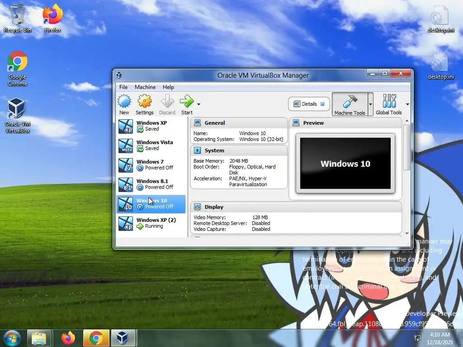Click the Windows XP Saved status icon
This screenshot has height=347, width=463.
[140, 129]
